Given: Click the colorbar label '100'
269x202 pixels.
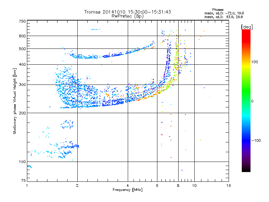Looking at the screenshot, I should point(255,62).
